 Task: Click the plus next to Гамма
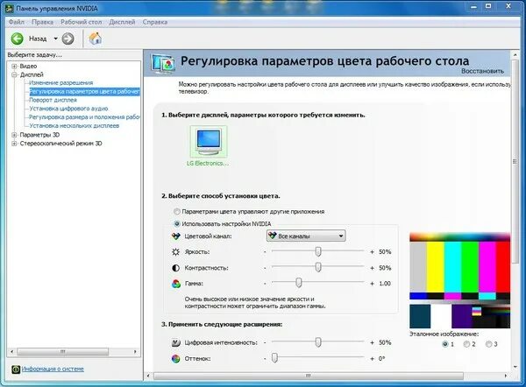tap(372, 284)
